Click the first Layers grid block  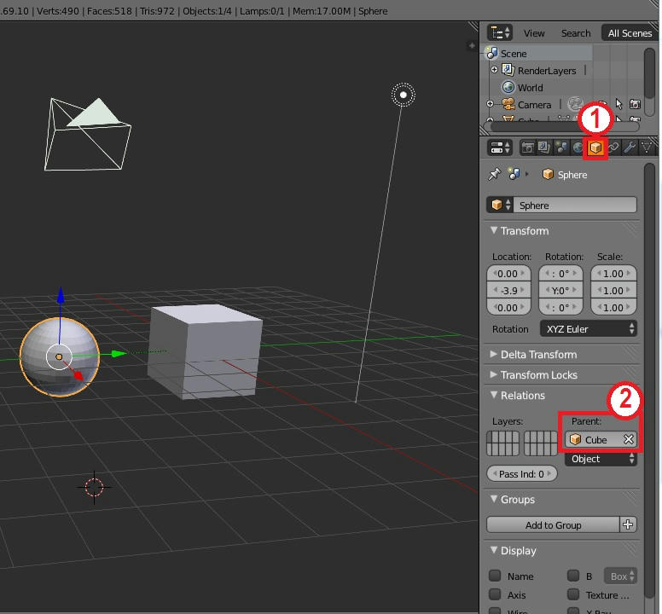502,443
